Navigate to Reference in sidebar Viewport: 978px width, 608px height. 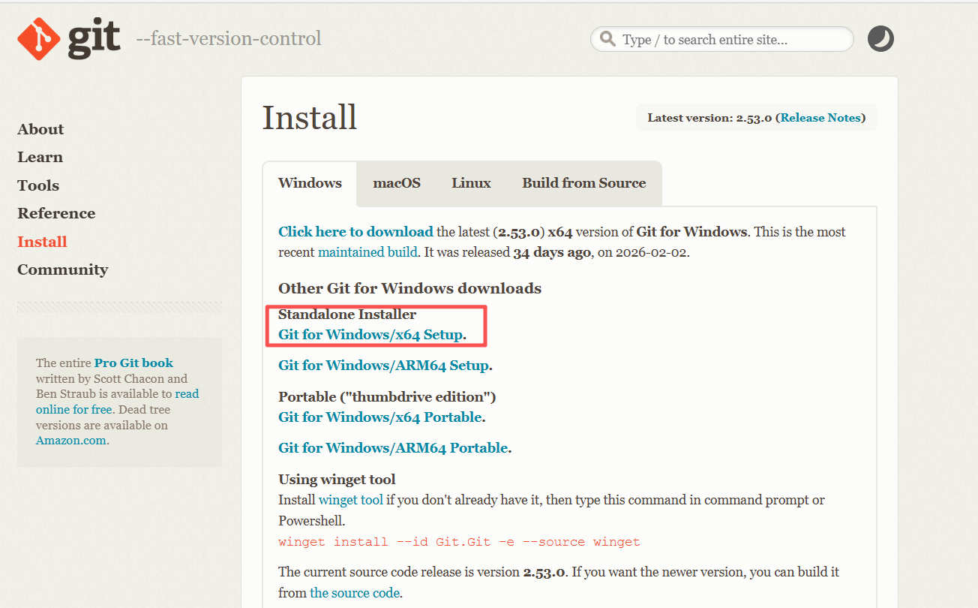56,213
